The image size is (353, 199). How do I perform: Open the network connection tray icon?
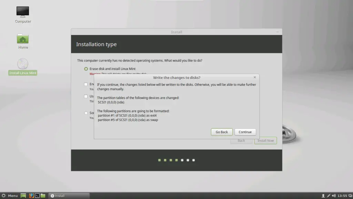(x=329, y=196)
